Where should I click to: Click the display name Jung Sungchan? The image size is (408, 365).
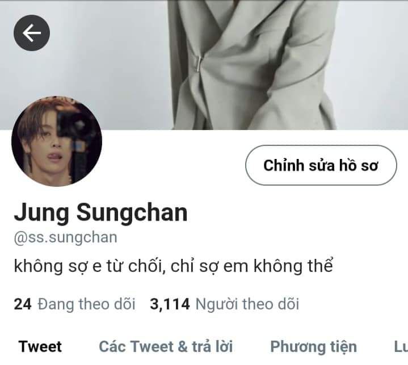(100, 213)
